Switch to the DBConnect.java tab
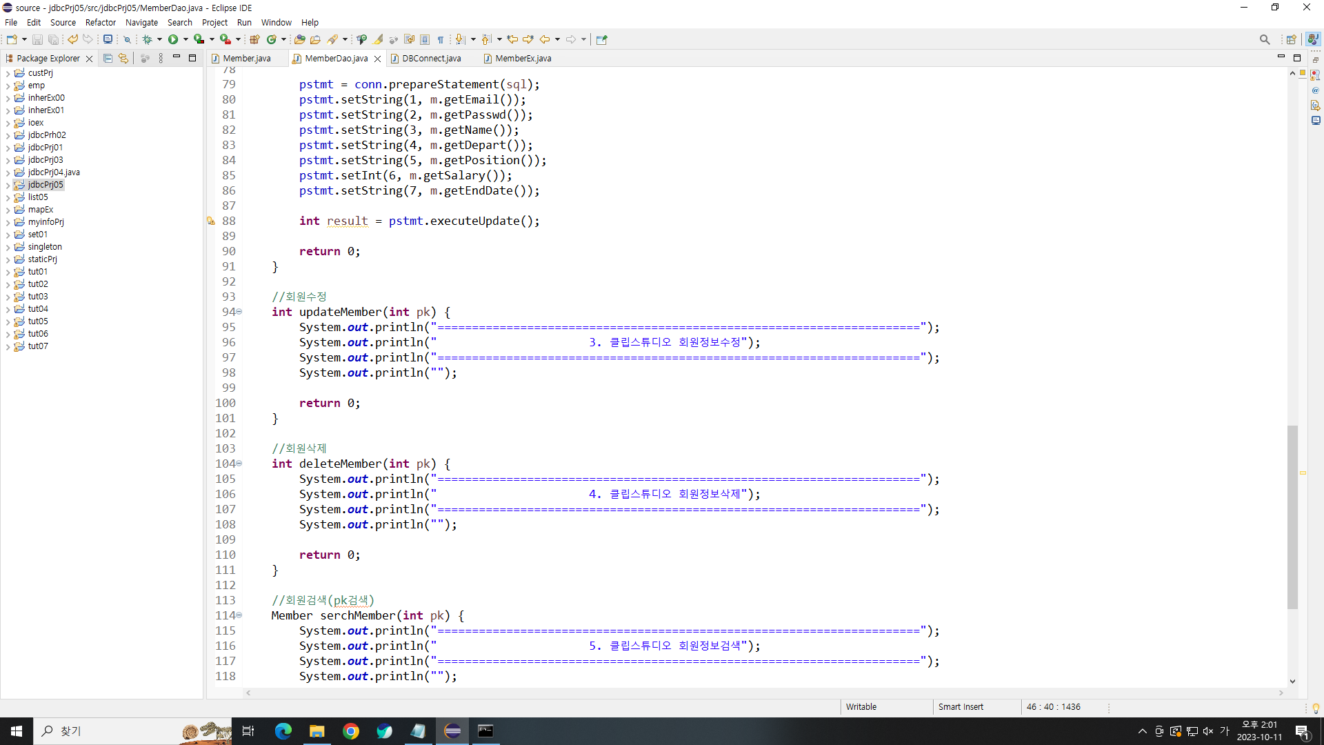 point(431,59)
